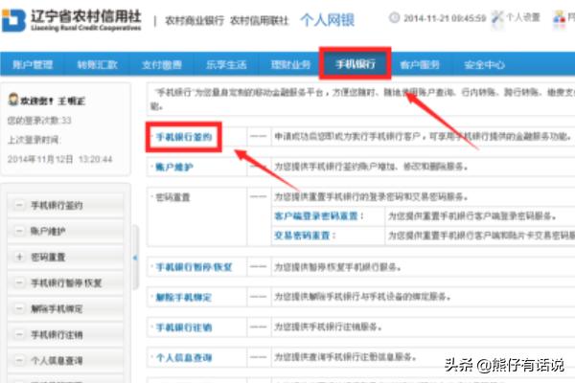Click the user avatar icon beside 欢迎您
Image resolution: width=575 pixels, height=383 pixels.
[13, 100]
